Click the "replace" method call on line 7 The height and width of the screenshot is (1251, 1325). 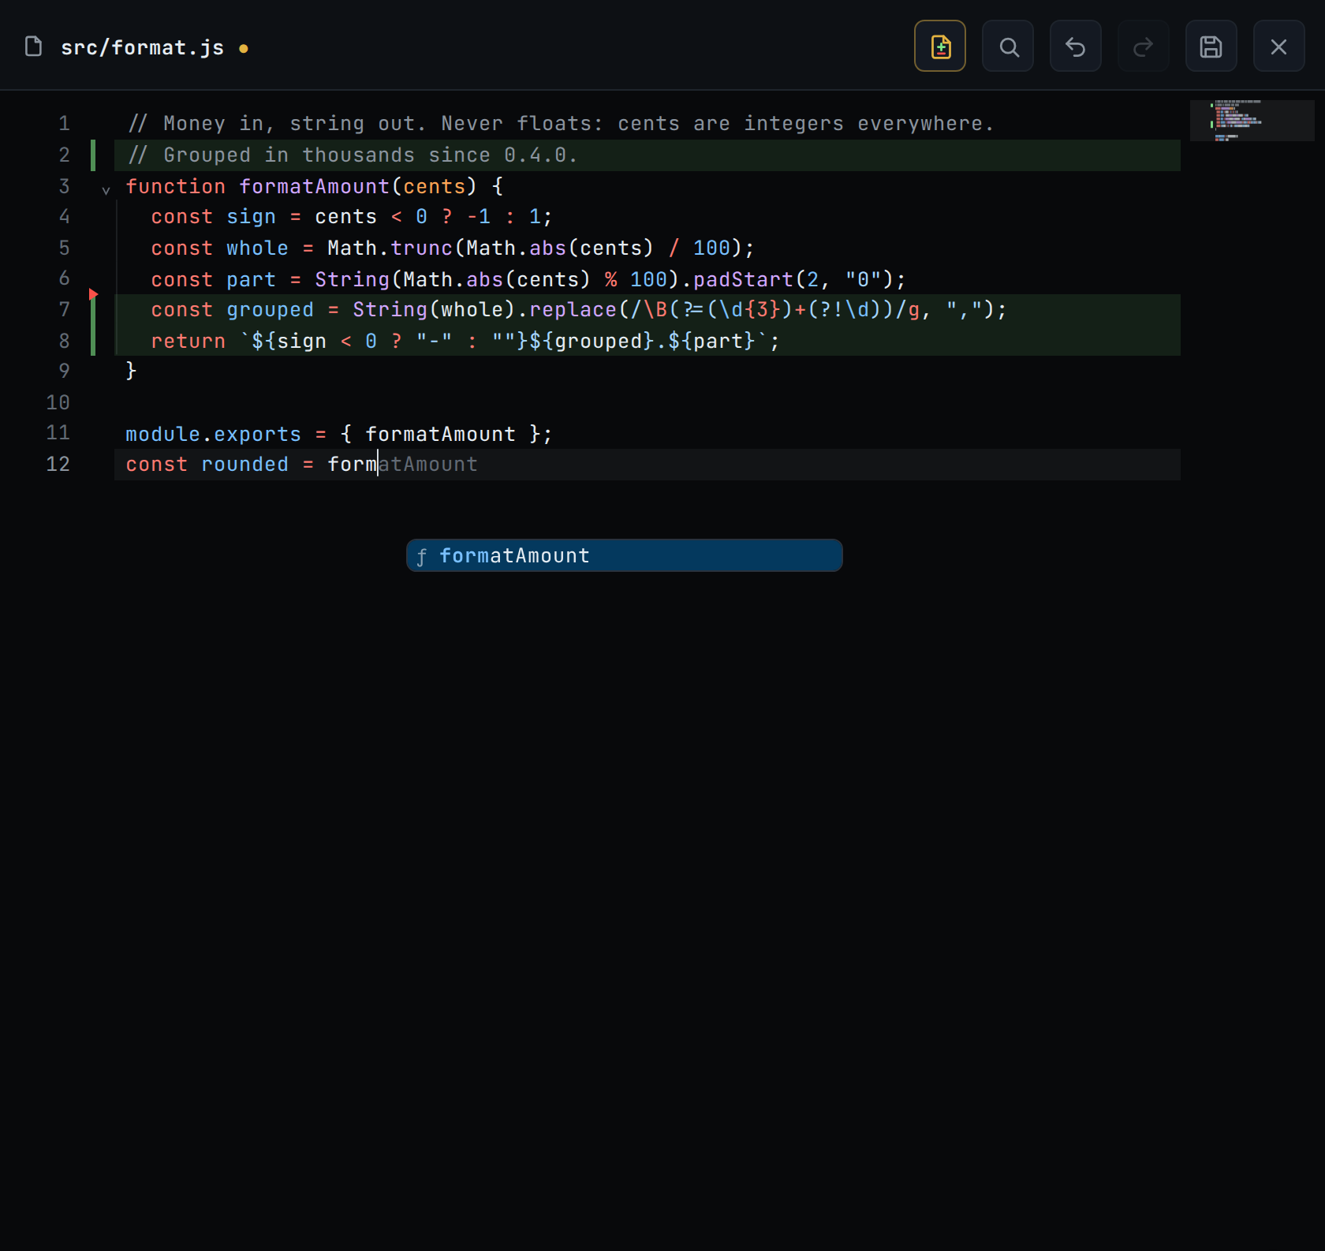click(x=573, y=310)
